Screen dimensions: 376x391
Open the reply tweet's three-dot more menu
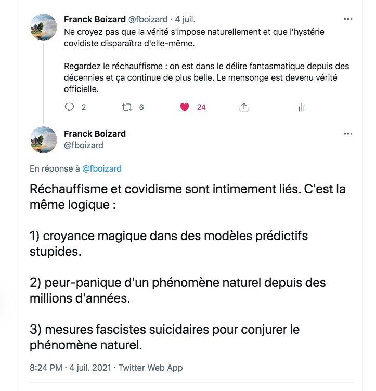click(x=348, y=134)
